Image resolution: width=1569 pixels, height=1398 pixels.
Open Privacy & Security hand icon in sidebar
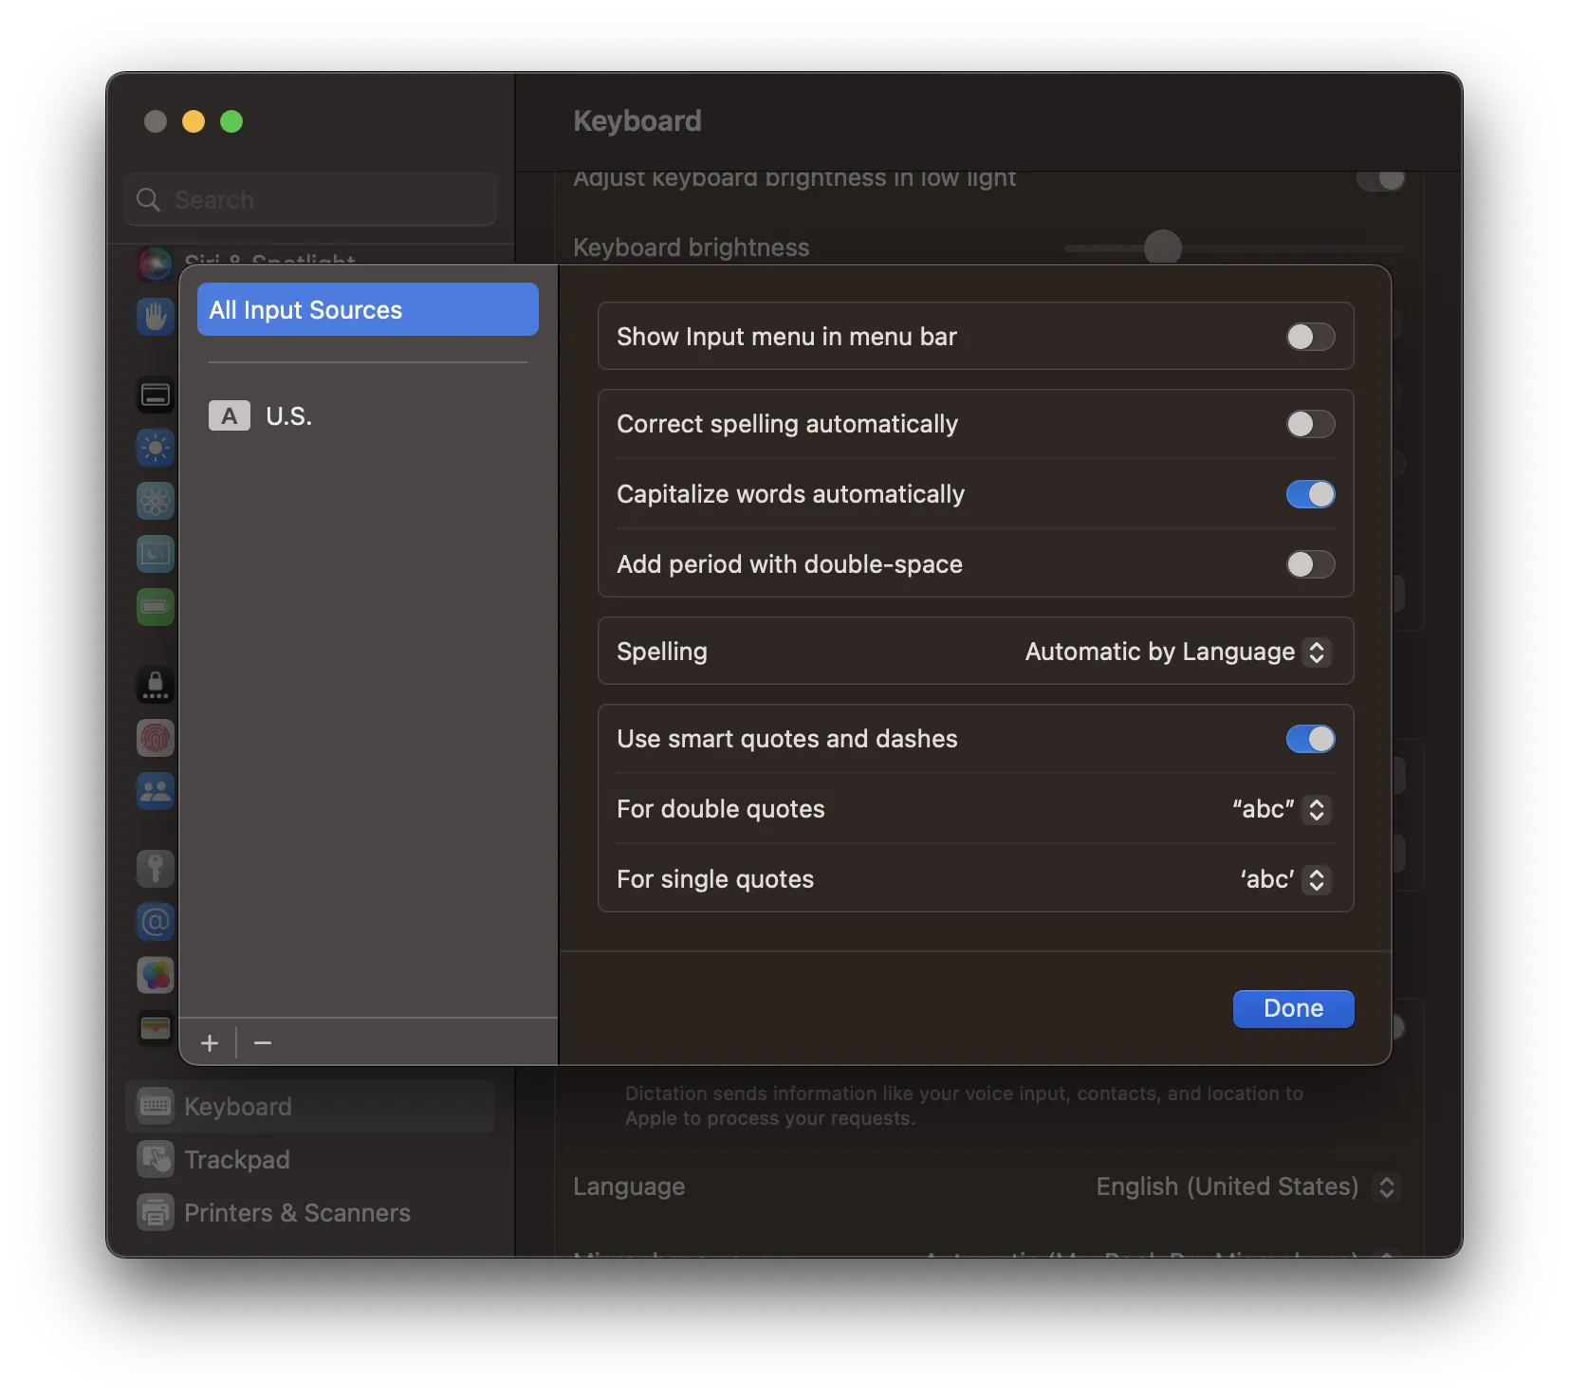tap(156, 317)
